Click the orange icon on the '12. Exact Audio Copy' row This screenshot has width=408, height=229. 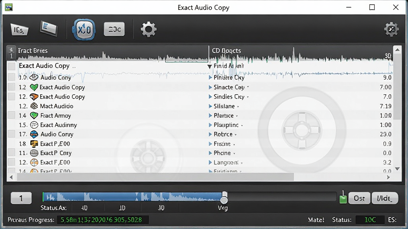[x=34, y=97]
